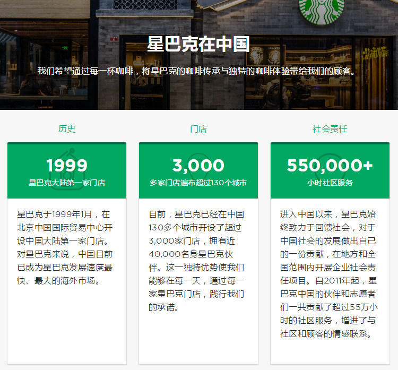Click the line 社区和顾客的情感联系。
Viewport: 398px width, 370px height.
click(x=326, y=334)
